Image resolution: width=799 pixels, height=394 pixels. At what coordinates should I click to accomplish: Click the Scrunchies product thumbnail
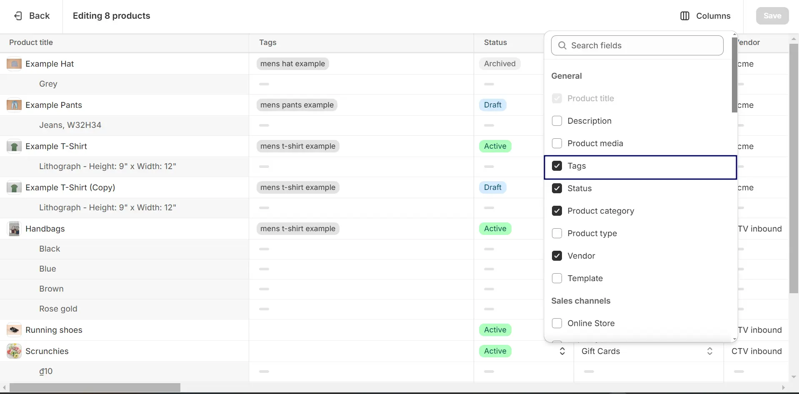tap(14, 351)
